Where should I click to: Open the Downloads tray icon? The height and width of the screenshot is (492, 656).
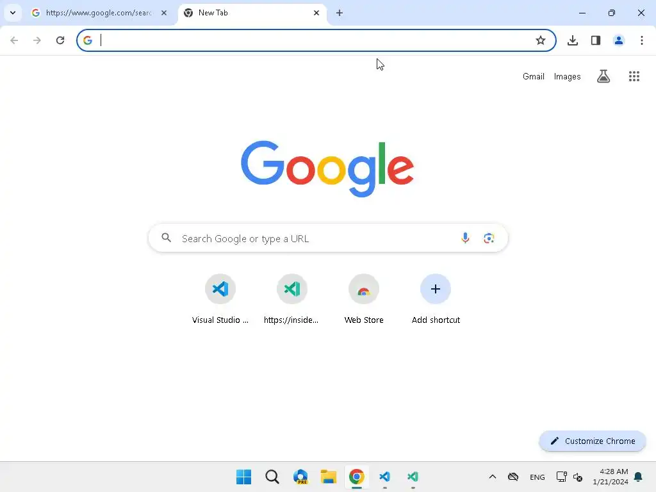click(x=572, y=40)
